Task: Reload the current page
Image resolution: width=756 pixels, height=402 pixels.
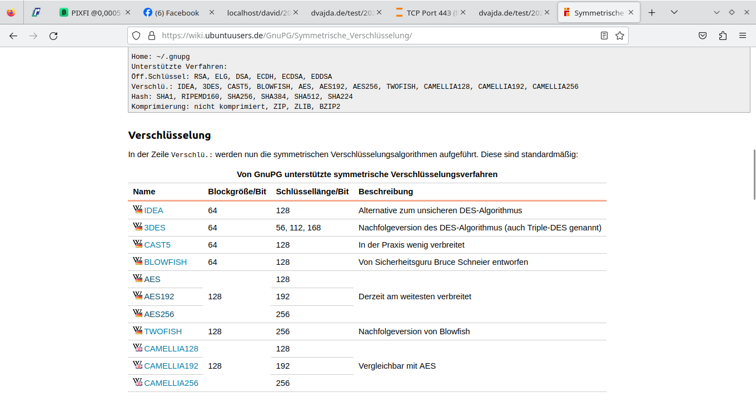Action: (x=53, y=36)
